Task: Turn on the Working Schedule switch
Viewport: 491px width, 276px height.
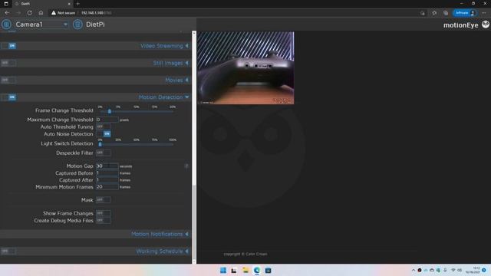Action: [8, 251]
